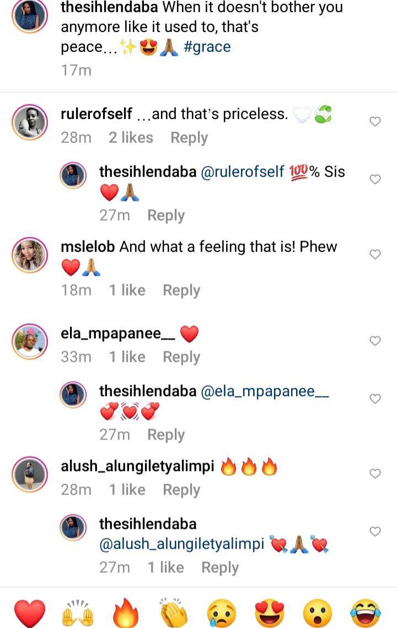
Task: Tap the crying face quick-reaction emoji
Action: 222,613
